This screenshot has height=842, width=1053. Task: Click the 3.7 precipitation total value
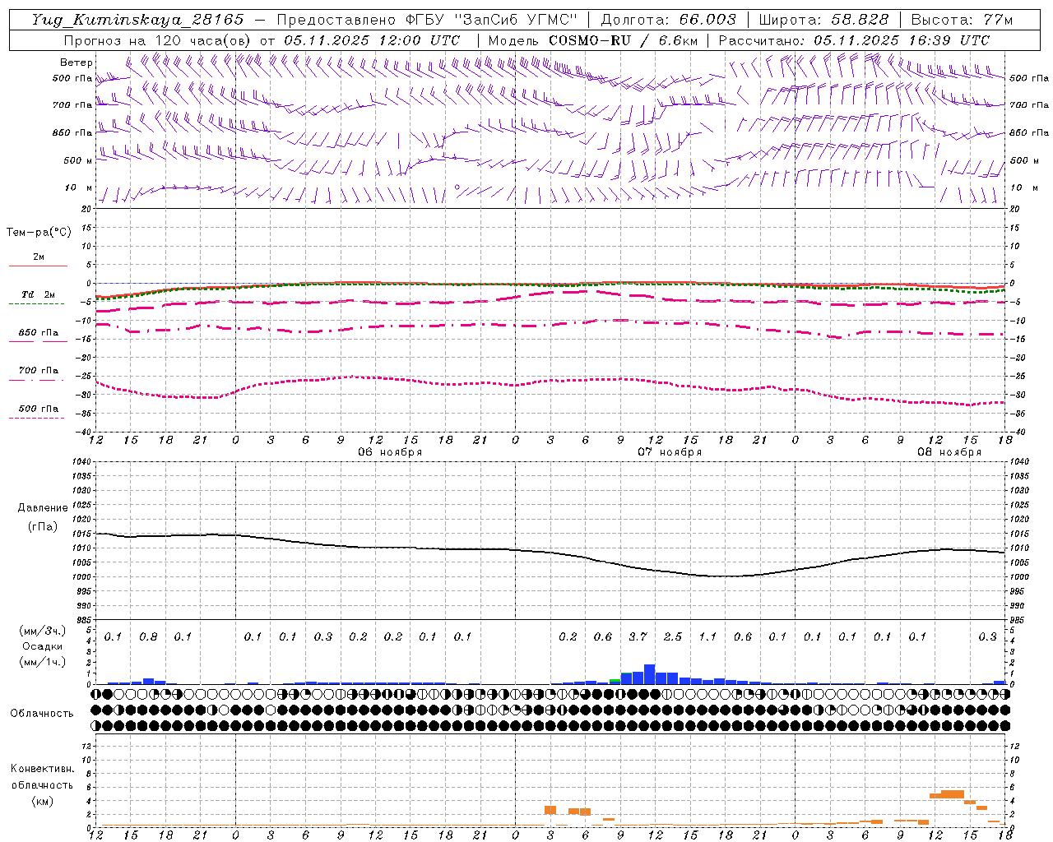click(x=638, y=636)
